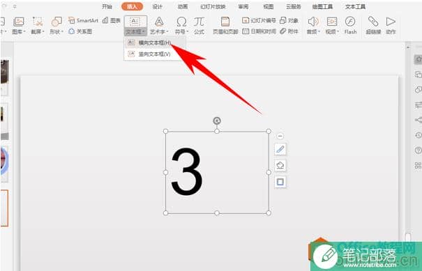Click the fill bucket icon beside text box

click(x=280, y=165)
